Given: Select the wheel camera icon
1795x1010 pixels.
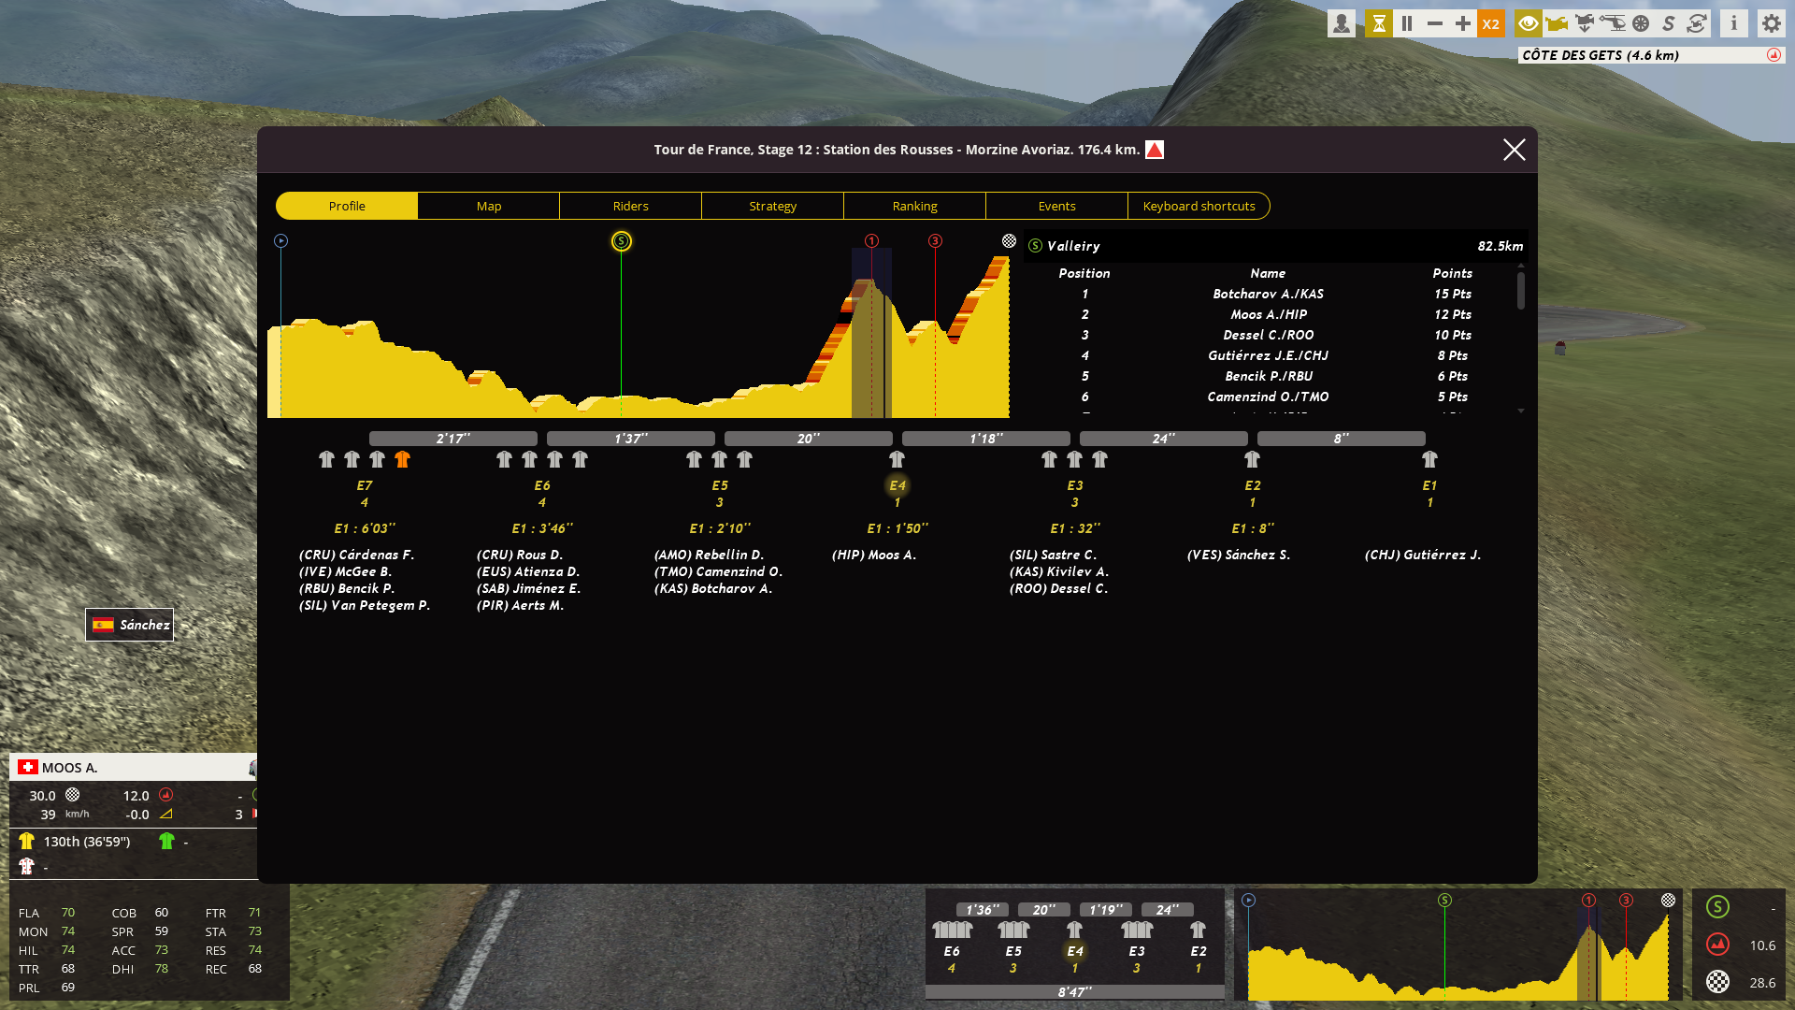Looking at the screenshot, I should [x=1641, y=23].
